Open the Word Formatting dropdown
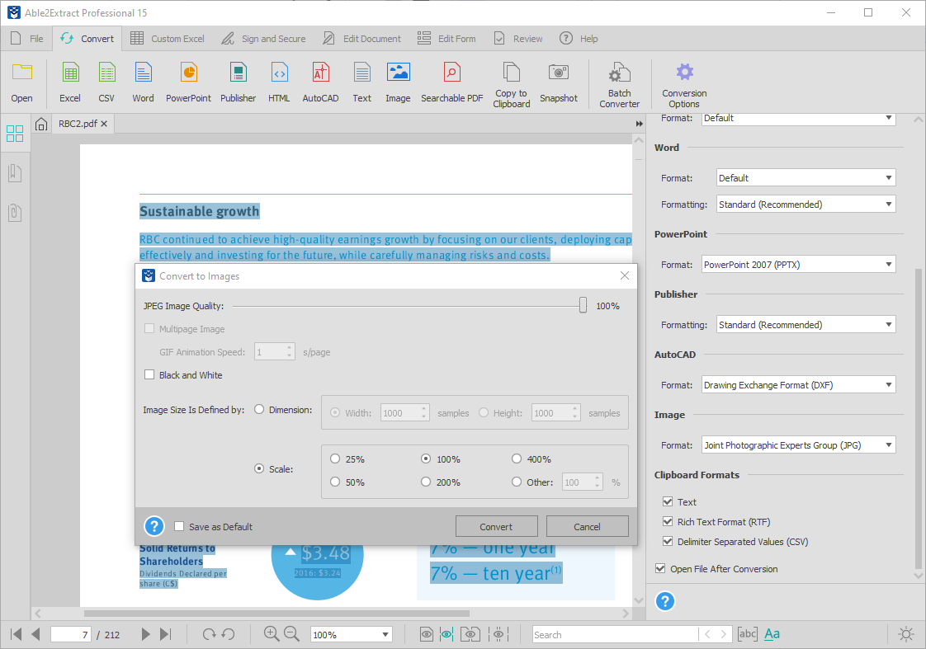Screen dimensions: 926x649 pyautogui.click(x=806, y=205)
